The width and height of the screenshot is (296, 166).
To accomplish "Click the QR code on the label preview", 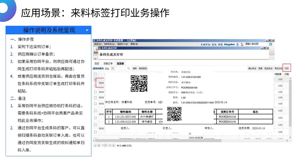I will tap(139, 84).
